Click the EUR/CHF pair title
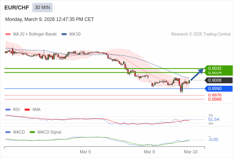The width and height of the screenshot is (234, 158). coord(17,8)
